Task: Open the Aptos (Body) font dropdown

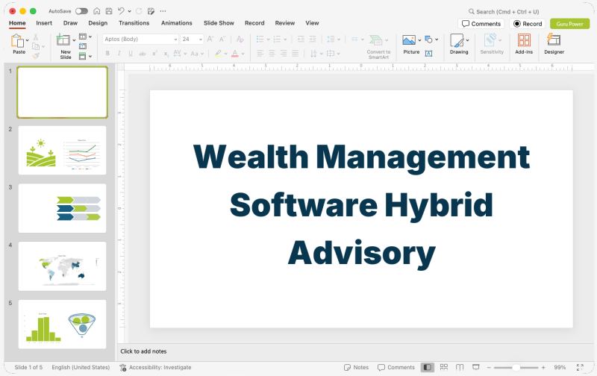Action: 175,40
